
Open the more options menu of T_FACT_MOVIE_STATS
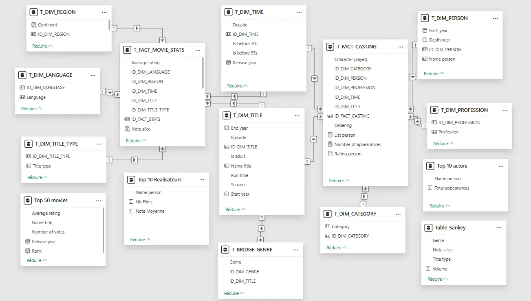click(x=198, y=50)
